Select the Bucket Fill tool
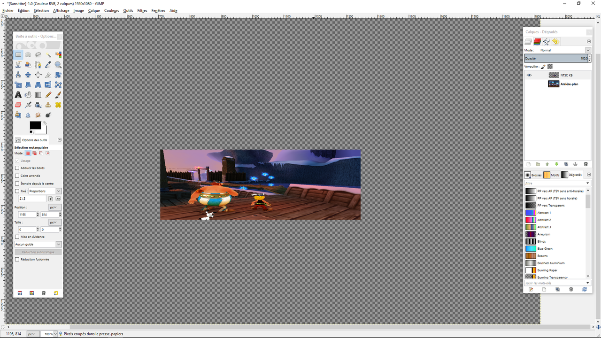The height and width of the screenshot is (338, 601). pyautogui.click(x=28, y=95)
